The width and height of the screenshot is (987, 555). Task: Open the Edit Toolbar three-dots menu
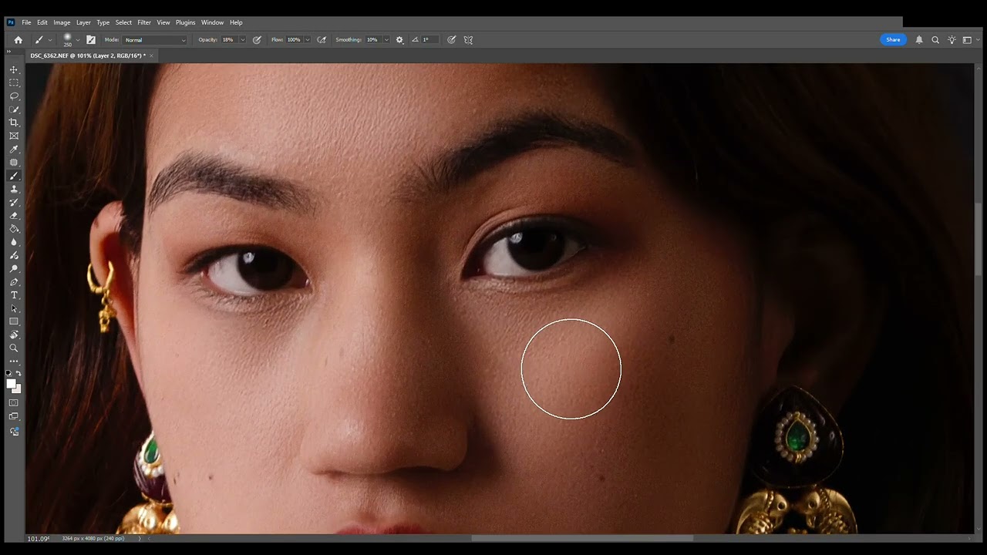pyautogui.click(x=14, y=361)
